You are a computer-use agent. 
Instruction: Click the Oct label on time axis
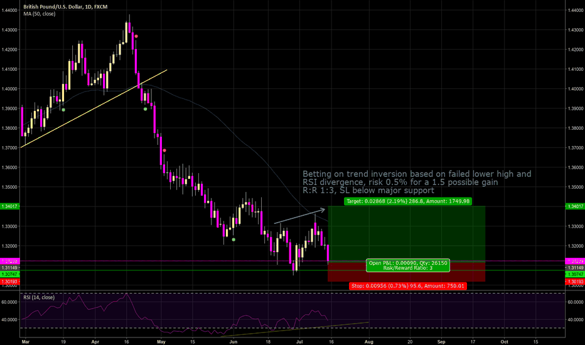(504, 341)
